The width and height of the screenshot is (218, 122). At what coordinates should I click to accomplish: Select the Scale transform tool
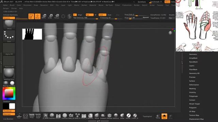(x=50, y=16)
